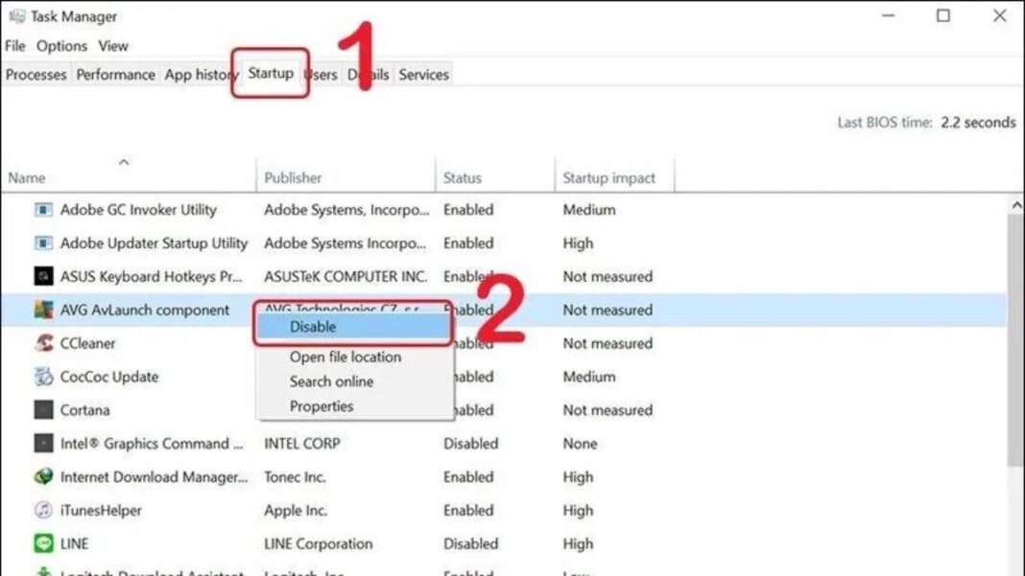Switch to the Users tab
The image size is (1025, 576).
(322, 75)
